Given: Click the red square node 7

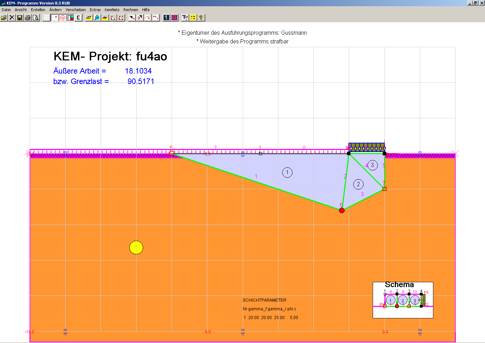Looking at the screenshot, I should 384,189.
